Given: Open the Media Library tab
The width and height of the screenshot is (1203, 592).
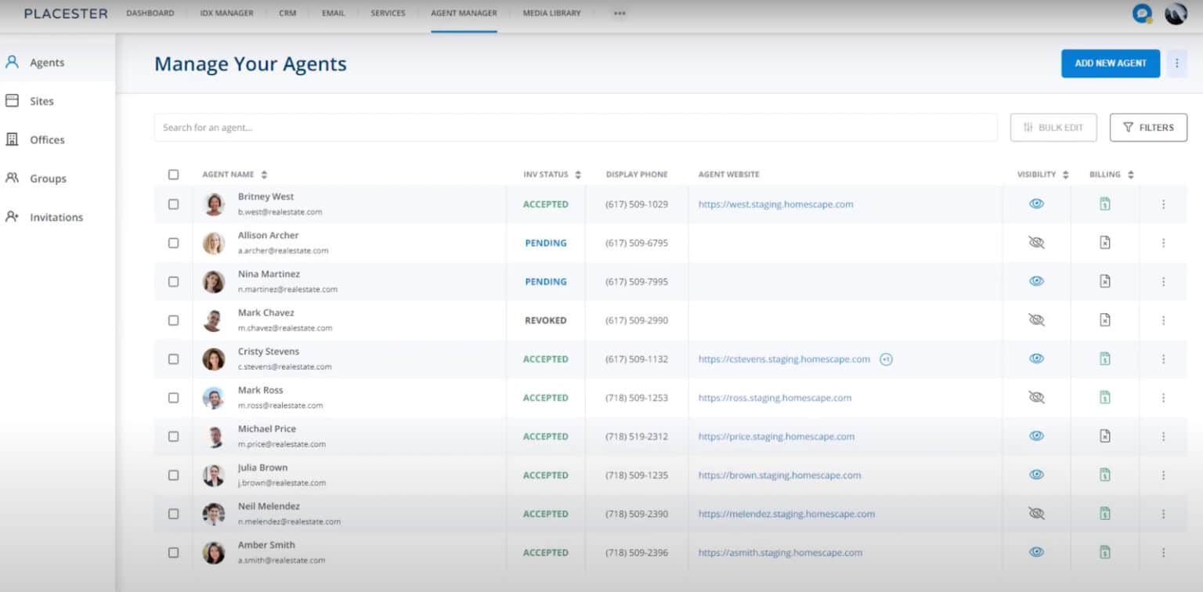Looking at the screenshot, I should [x=551, y=13].
